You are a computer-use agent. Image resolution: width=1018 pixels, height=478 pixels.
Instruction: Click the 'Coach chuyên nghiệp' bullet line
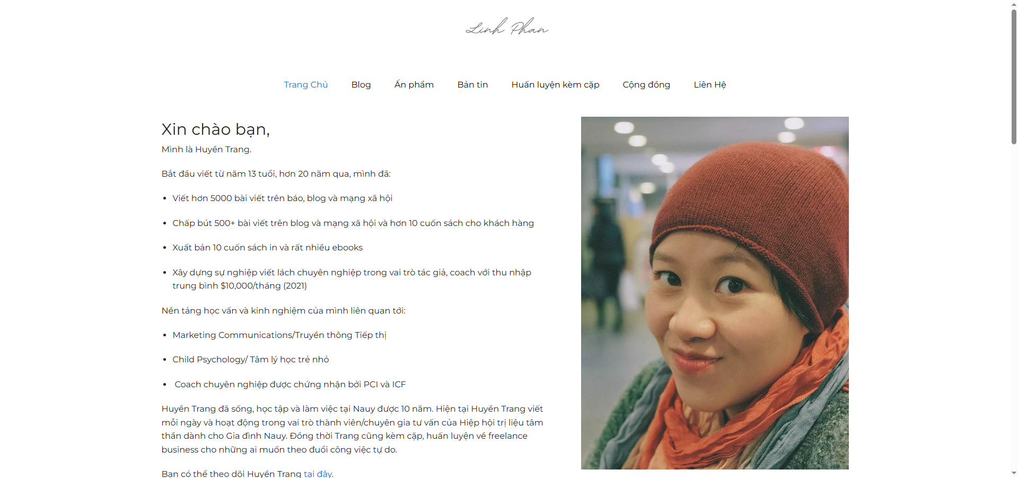click(290, 385)
